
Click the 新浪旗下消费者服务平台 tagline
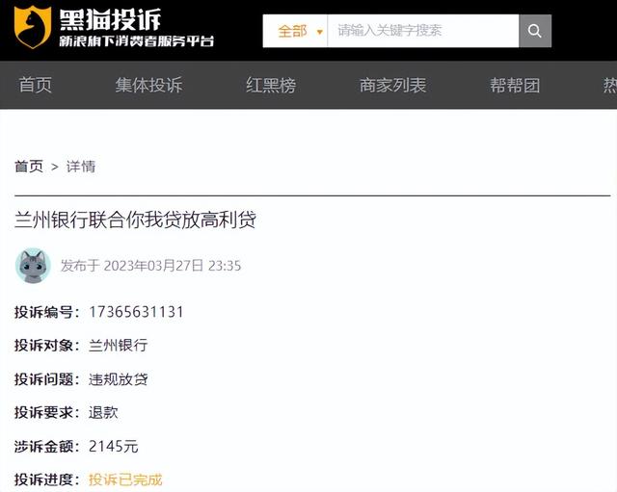(x=137, y=40)
